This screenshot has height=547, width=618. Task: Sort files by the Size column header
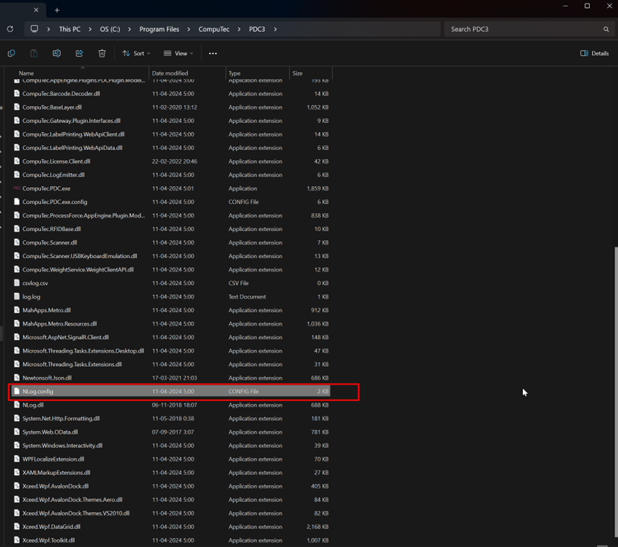(x=297, y=73)
